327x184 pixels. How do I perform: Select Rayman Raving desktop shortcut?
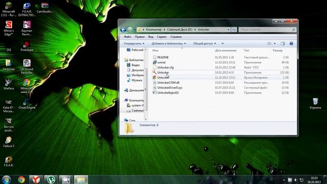click(27, 28)
